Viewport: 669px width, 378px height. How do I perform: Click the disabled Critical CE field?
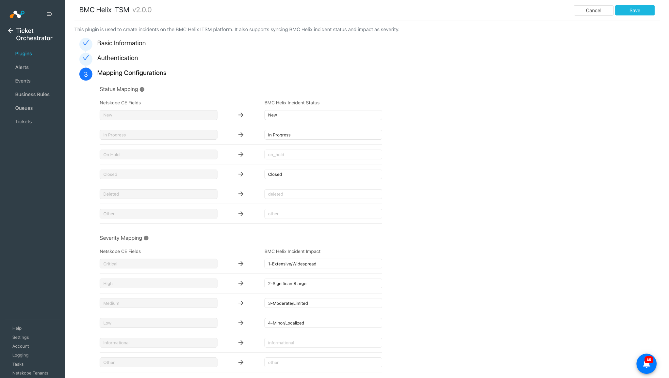coord(158,264)
